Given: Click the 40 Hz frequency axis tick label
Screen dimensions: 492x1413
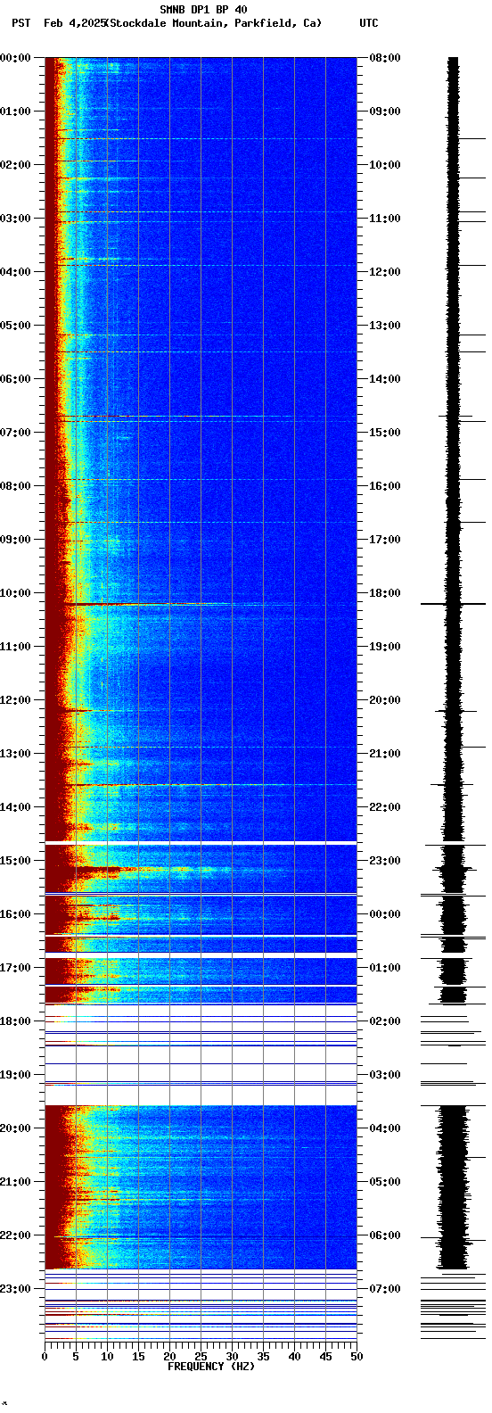Looking at the screenshot, I should point(294,1357).
